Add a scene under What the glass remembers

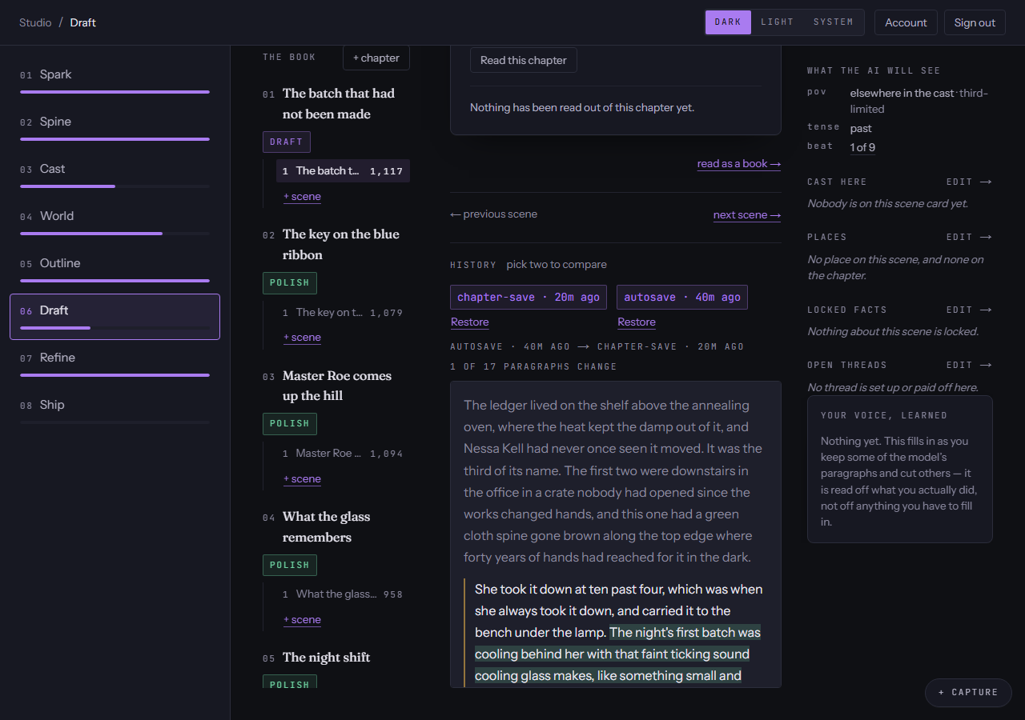pos(302,620)
